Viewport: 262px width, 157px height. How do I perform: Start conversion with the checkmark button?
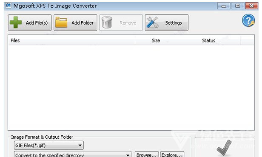pyautogui.click(x=225, y=147)
